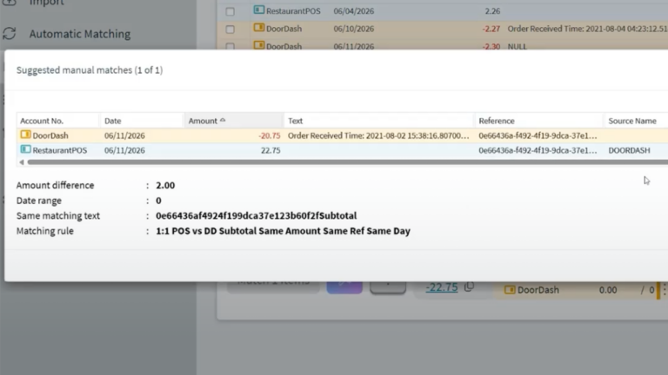Click 06/11/2026 date in RestaurantPOS dialog row
The width and height of the screenshot is (668, 375).
pos(124,150)
